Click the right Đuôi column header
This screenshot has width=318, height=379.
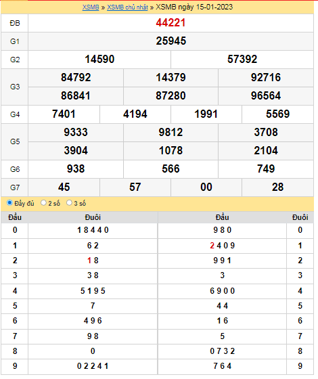click(300, 217)
